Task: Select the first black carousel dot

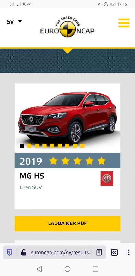Action: [22, 146]
